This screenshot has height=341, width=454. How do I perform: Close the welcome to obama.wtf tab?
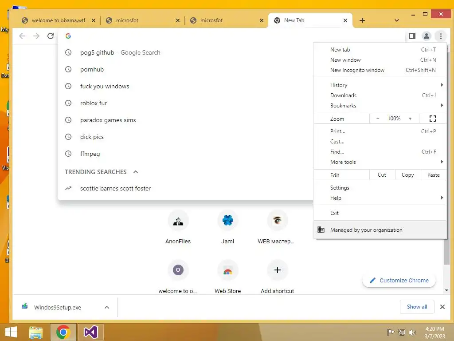coord(93,20)
